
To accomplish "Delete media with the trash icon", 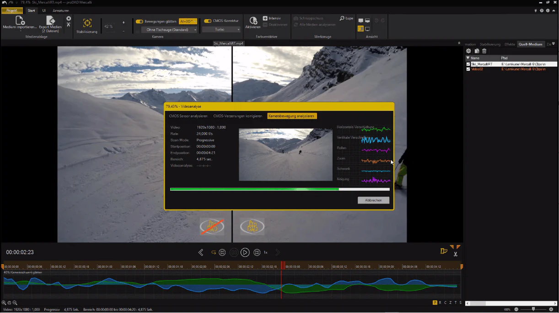I will coord(484,51).
